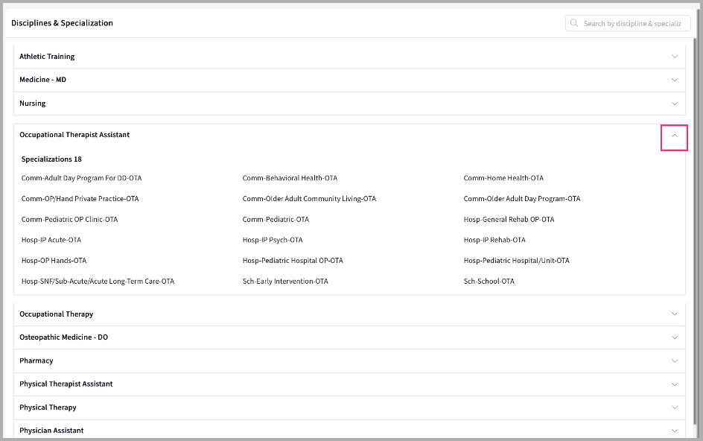Expand the Occupational Therapy chevron
Viewport: 703px width, 441px height.
pos(675,314)
